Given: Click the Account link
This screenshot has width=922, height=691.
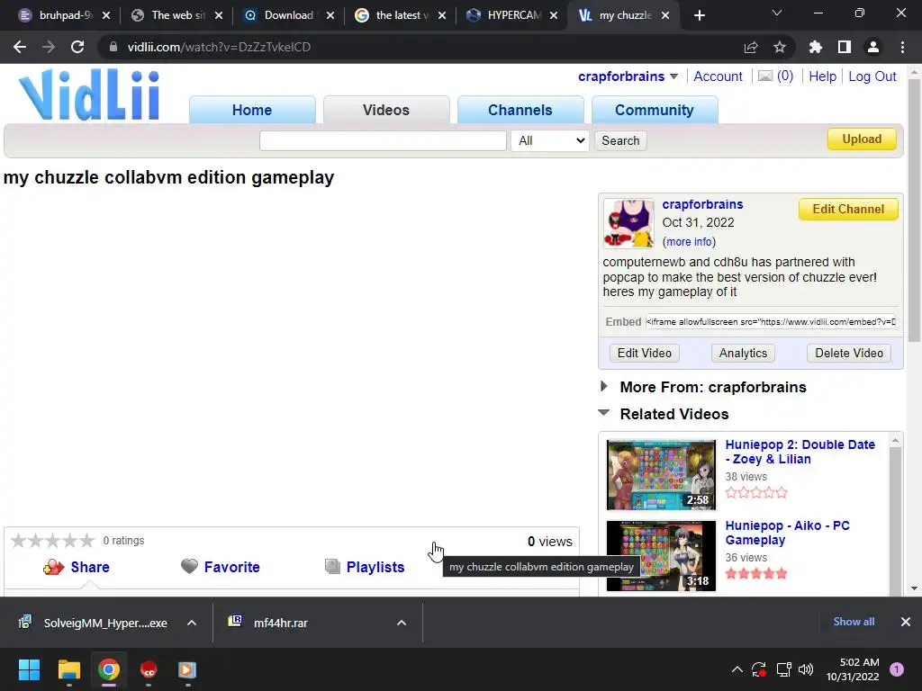Looking at the screenshot, I should coord(718,76).
